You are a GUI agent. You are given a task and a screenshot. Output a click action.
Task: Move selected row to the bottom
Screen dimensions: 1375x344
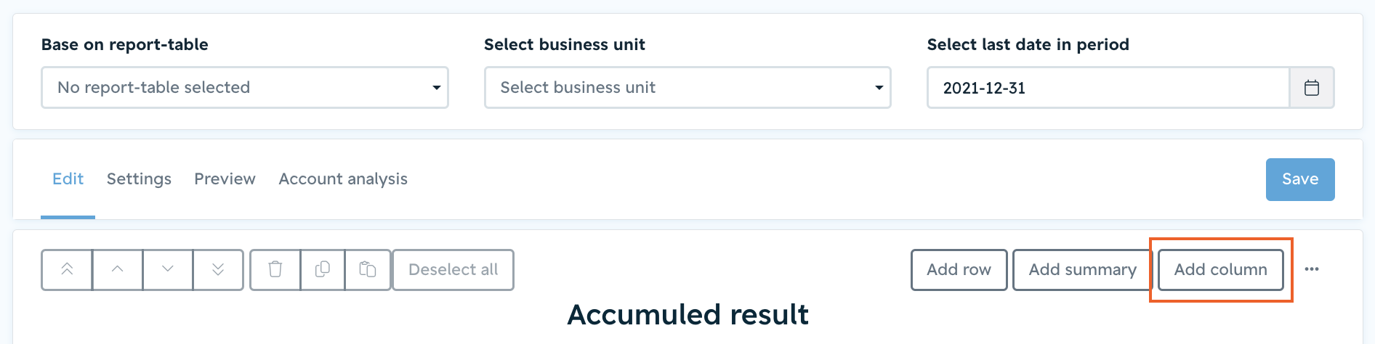tap(218, 270)
